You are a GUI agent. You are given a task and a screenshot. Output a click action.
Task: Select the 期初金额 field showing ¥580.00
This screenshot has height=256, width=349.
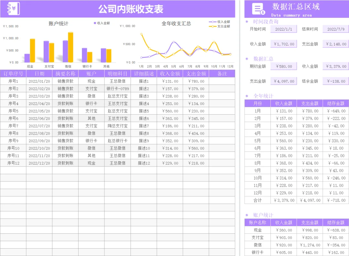coord(284,66)
